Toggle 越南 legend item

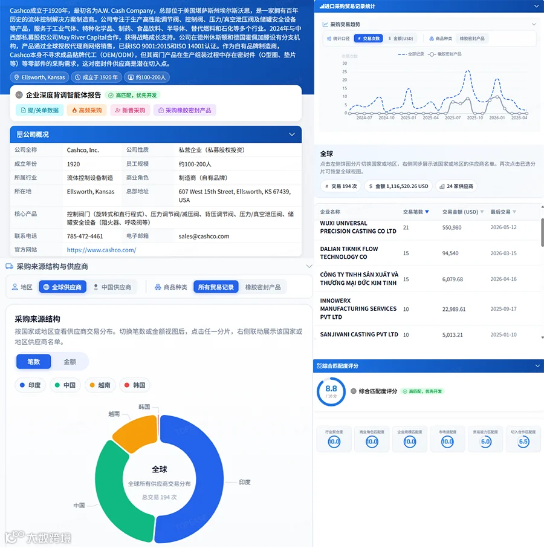[x=100, y=385]
